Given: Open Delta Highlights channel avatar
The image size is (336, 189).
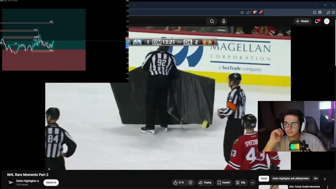Looking at the screenshot, I should coord(11,182).
